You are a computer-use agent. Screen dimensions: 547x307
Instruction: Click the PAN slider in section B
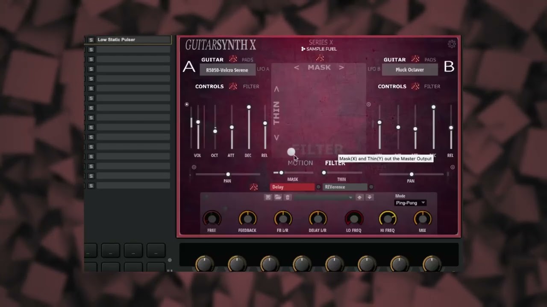(411, 174)
